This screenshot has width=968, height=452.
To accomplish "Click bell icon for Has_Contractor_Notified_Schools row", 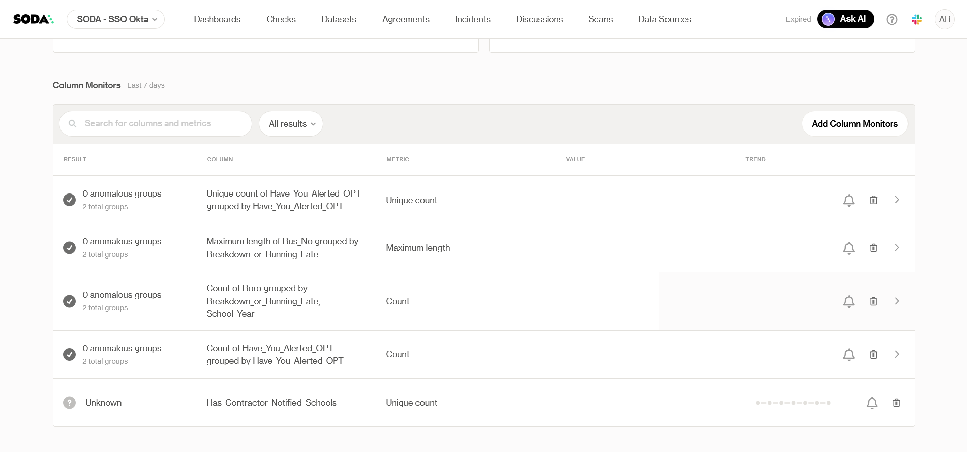I will click(872, 403).
